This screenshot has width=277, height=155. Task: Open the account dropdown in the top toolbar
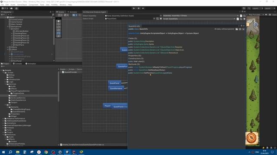tap(5, 8)
